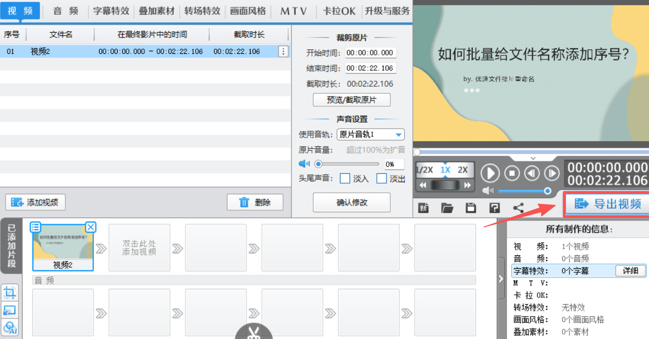
Task: Click 添加视频 to add a video
Action: 35,202
